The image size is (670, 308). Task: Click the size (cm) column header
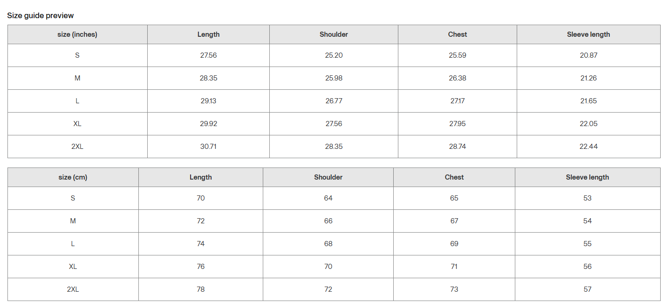[x=73, y=177]
